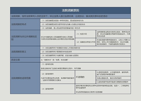Select the '(2) 适用的案件' cell
Screen dimensions: 141x101
tap(58, 77)
